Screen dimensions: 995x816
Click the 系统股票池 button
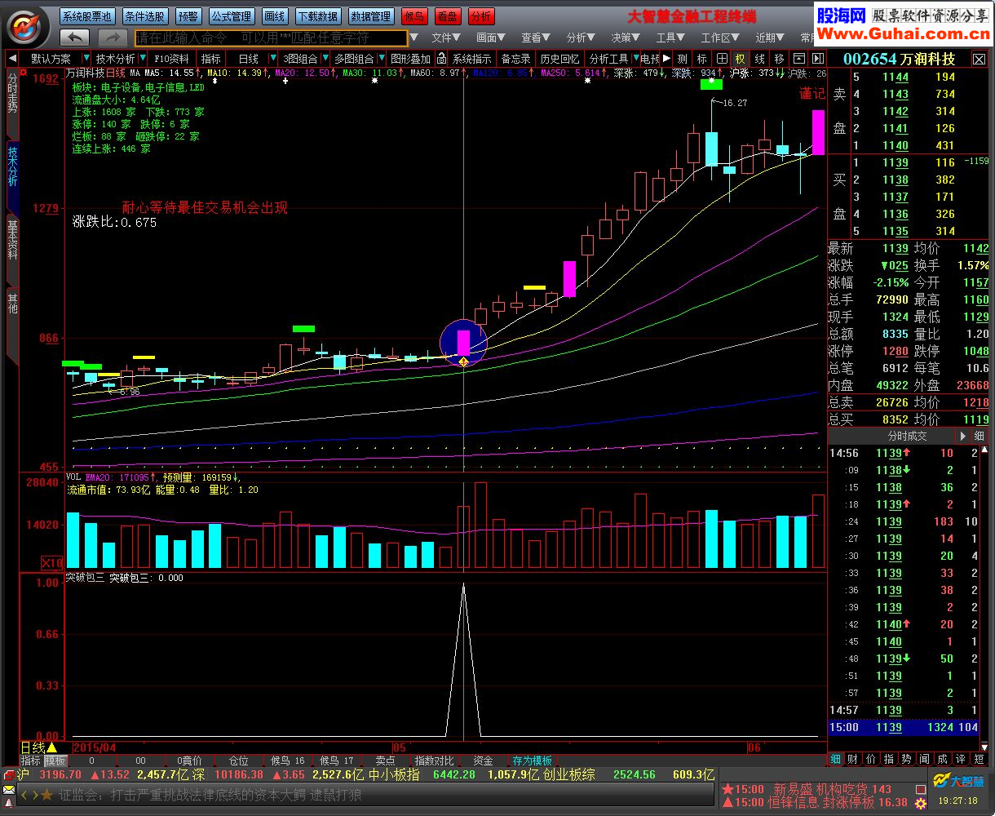[x=87, y=16]
